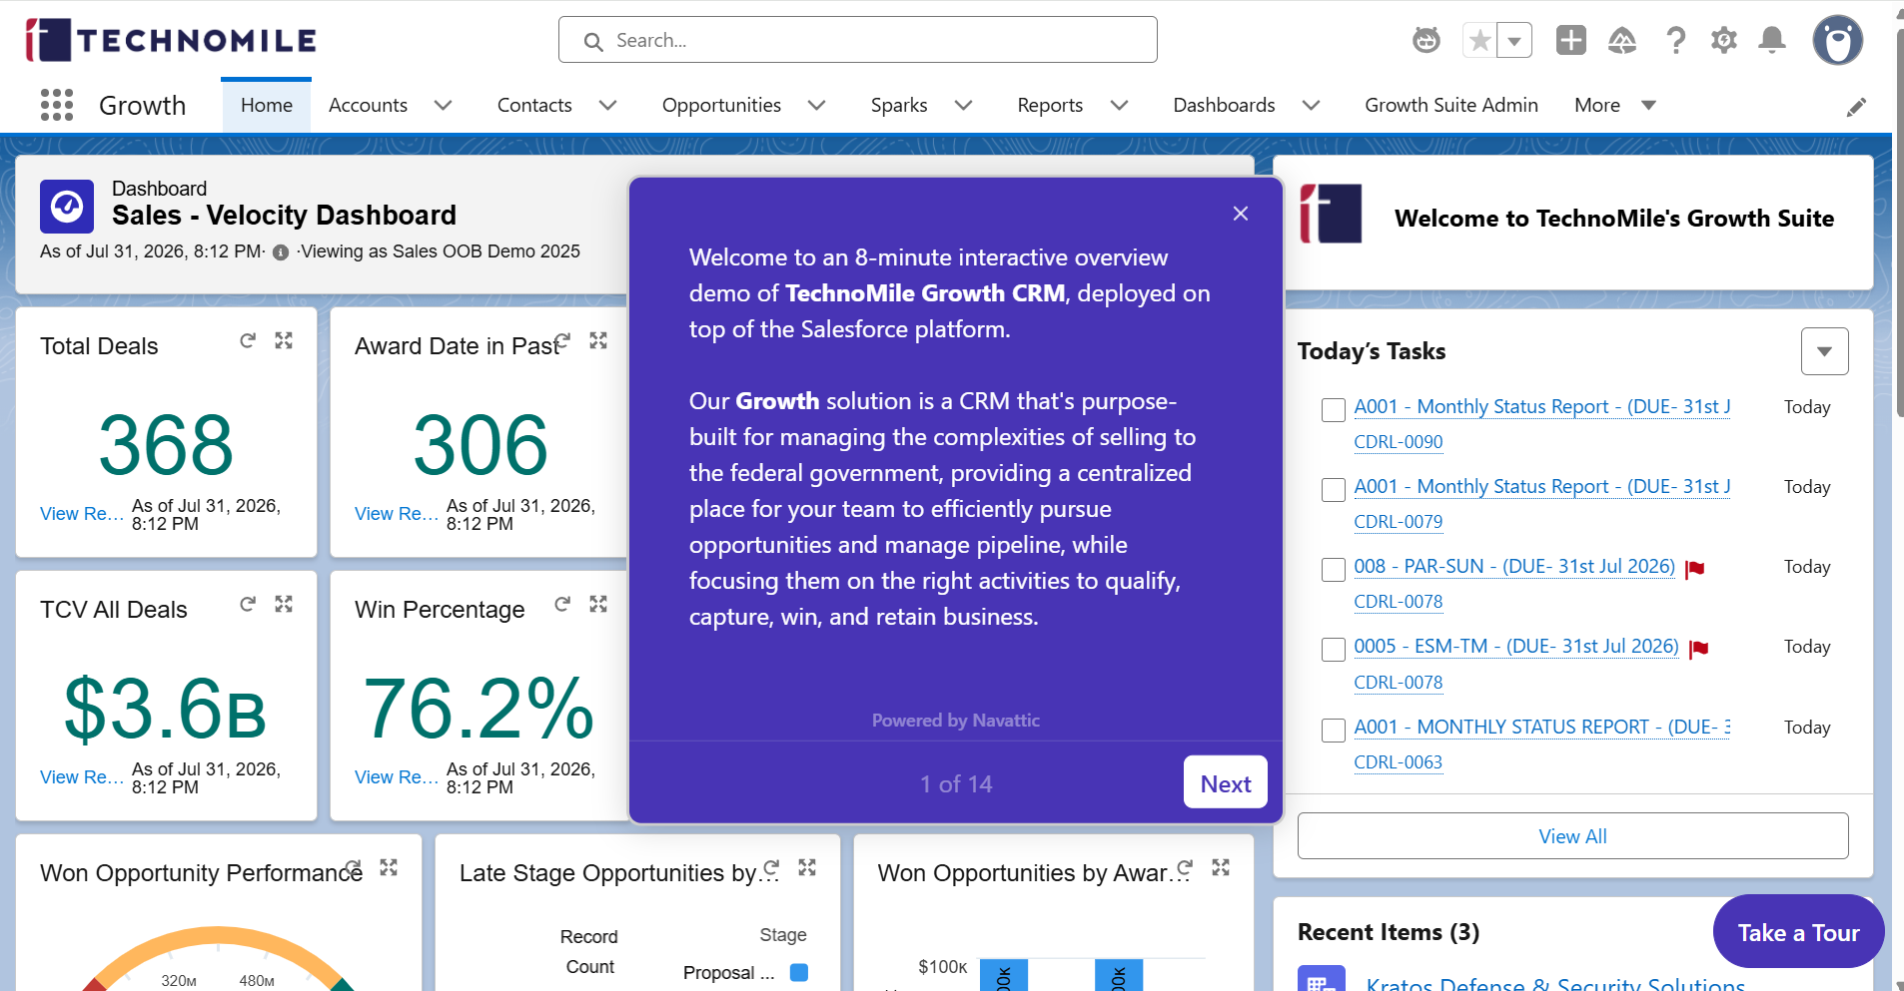Expand the Reports tab dropdown chevron
The width and height of the screenshot is (1904, 991).
tap(1119, 106)
